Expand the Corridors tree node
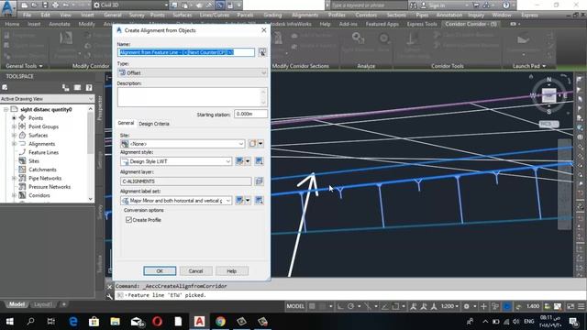The image size is (587, 330). pos(14,195)
